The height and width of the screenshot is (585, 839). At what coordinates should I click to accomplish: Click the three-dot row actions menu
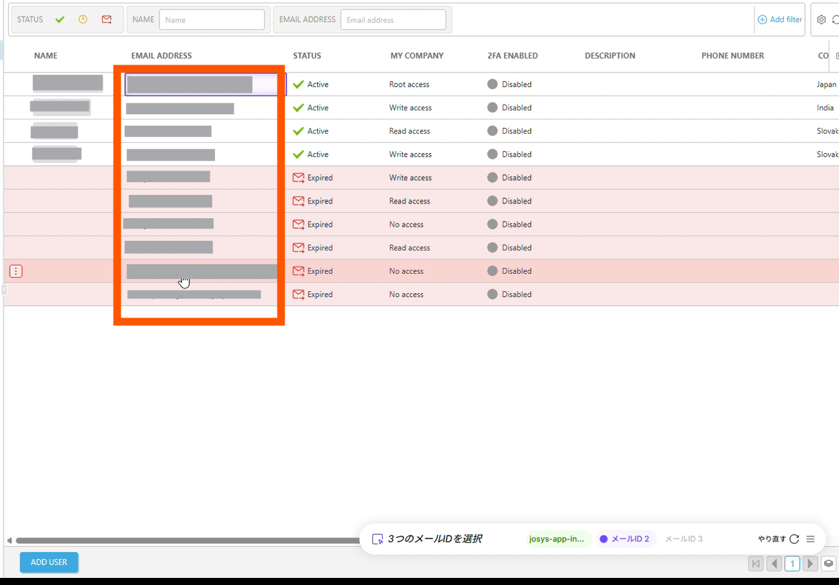point(16,271)
